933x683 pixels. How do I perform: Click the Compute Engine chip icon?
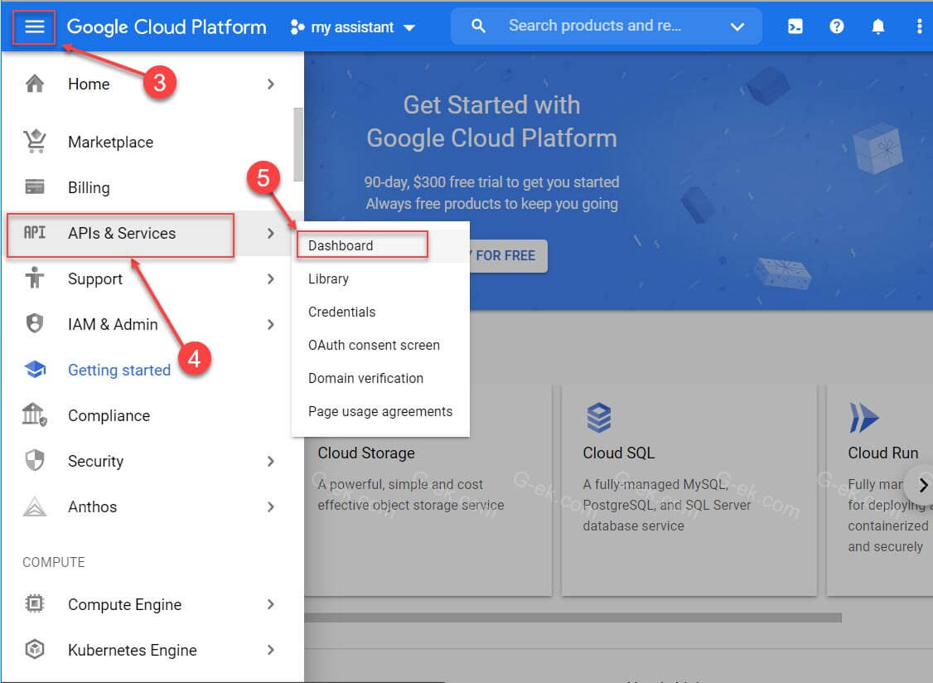coord(35,604)
